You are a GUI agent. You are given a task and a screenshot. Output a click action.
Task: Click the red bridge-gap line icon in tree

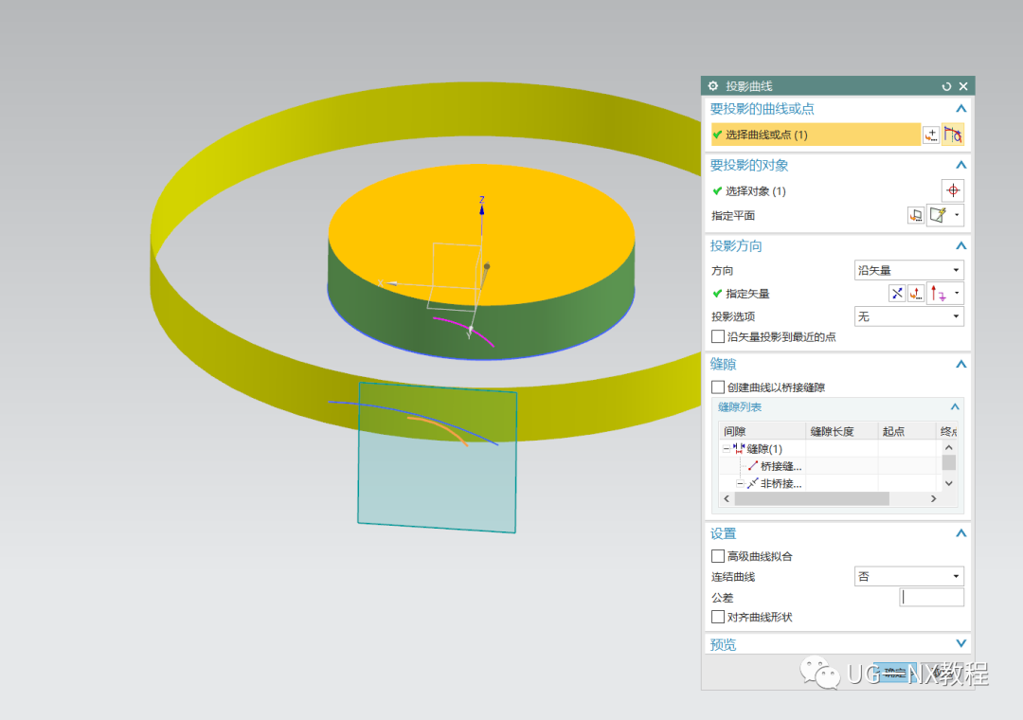(x=753, y=466)
